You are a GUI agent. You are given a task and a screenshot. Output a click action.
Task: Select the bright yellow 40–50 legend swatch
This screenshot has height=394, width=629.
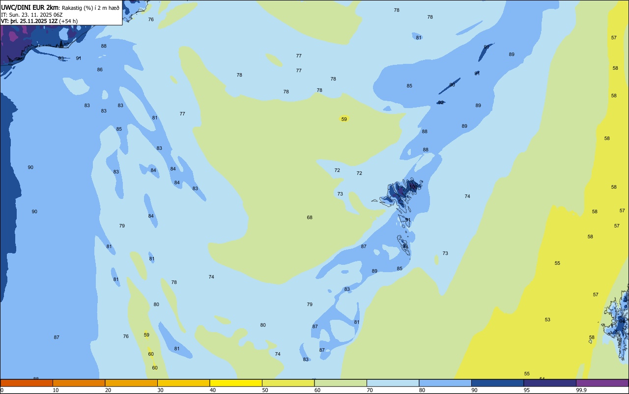pyautogui.click(x=236, y=383)
